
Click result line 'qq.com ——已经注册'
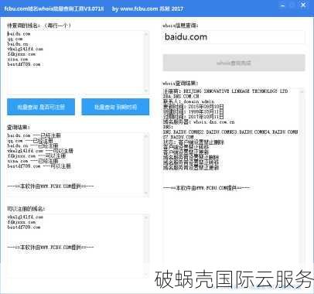[x=30, y=141]
